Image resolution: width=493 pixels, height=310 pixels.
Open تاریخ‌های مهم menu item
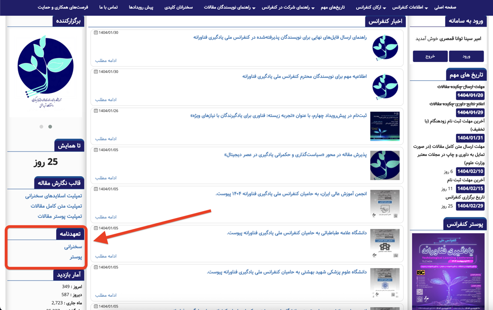(x=333, y=7)
